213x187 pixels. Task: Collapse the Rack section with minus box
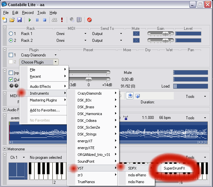5,27
